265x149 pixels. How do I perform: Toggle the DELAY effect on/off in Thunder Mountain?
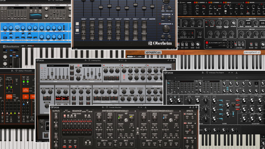coord(185,123)
